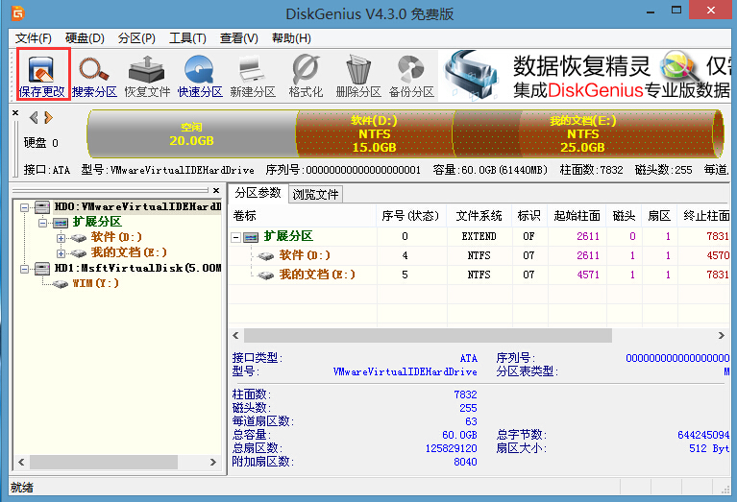Click the HD1 MsftVirtualDisk disk icon in tree
737x502 pixels.
pos(42,268)
